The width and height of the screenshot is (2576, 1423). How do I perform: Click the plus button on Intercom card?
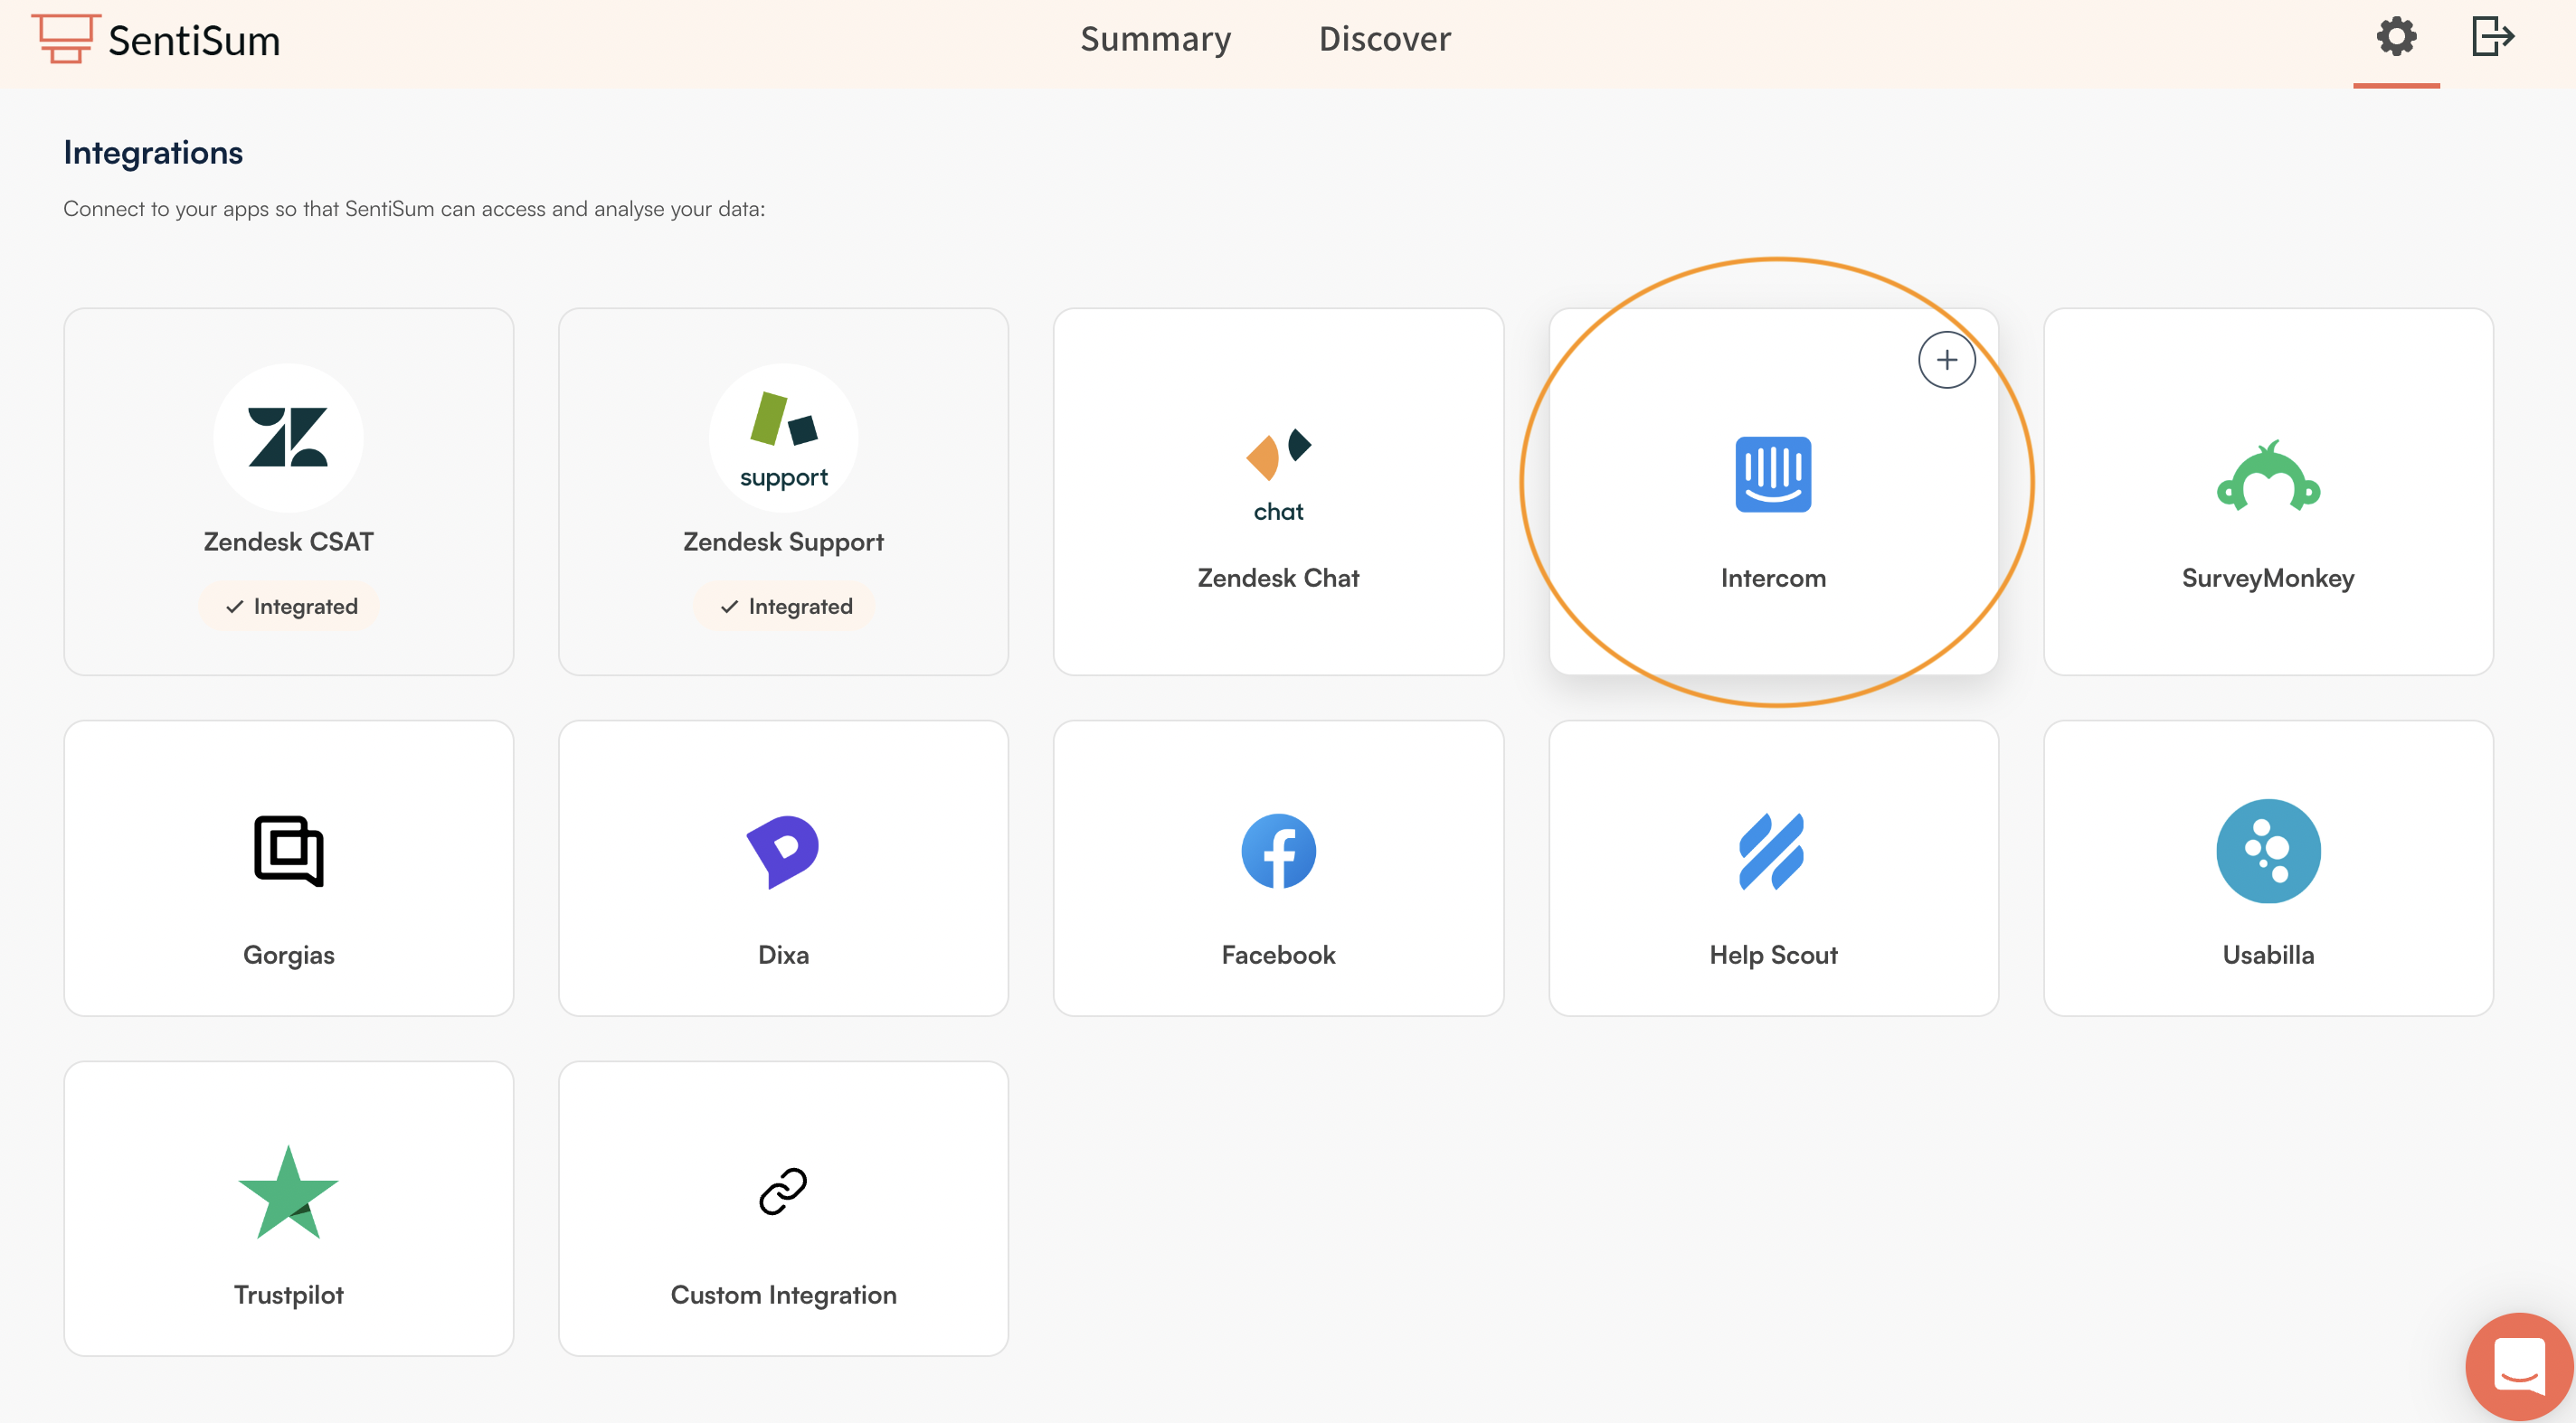coord(1947,360)
